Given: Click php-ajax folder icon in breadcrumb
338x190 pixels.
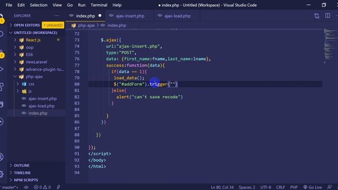Looking at the screenshot, I should pyautogui.click(x=74, y=25).
